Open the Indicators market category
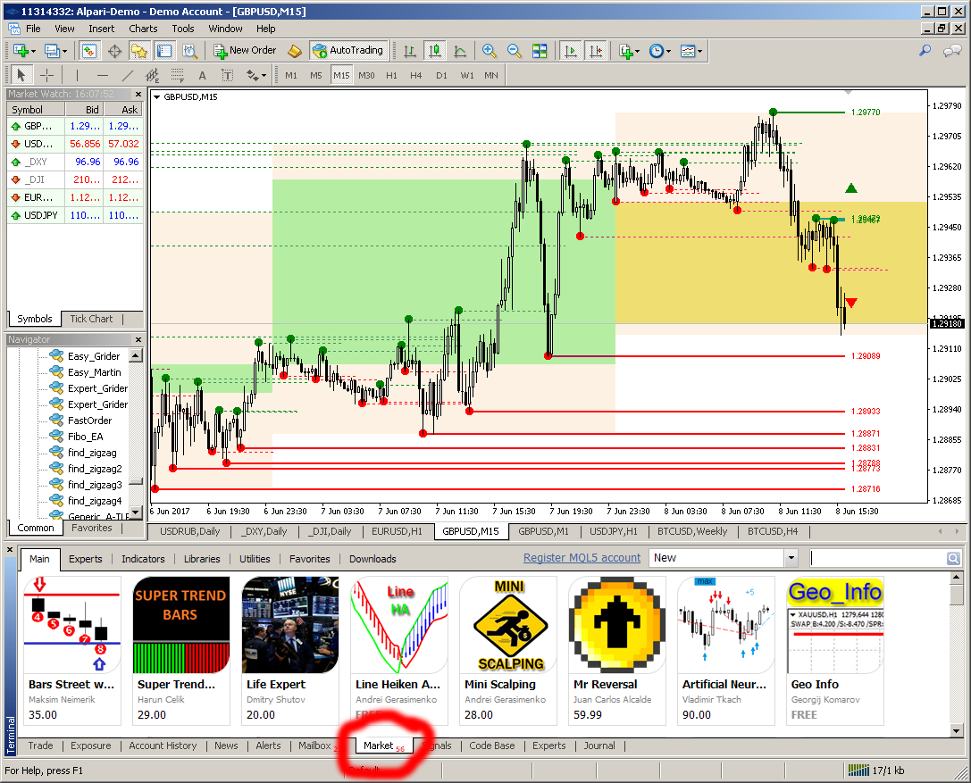The height and width of the screenshot is (783, 971). (x=143, y=559)
